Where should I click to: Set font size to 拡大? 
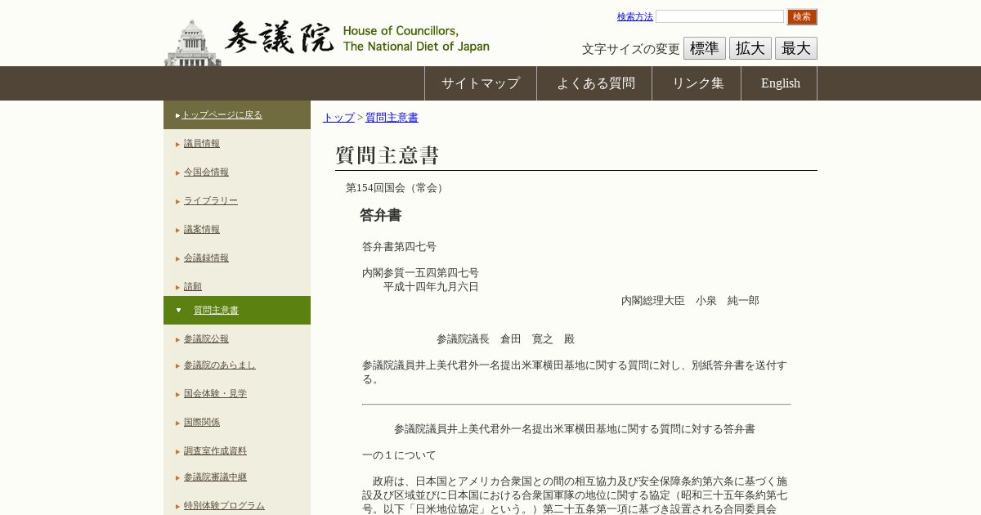[x=750, y=48]
